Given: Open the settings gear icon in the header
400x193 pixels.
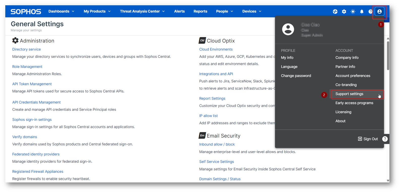Looking at the screenshot, I should click(x=344, y=12).
